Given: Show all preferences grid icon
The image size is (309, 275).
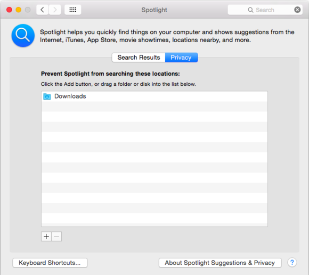Looking at the screenshot, I should point(72,10).
